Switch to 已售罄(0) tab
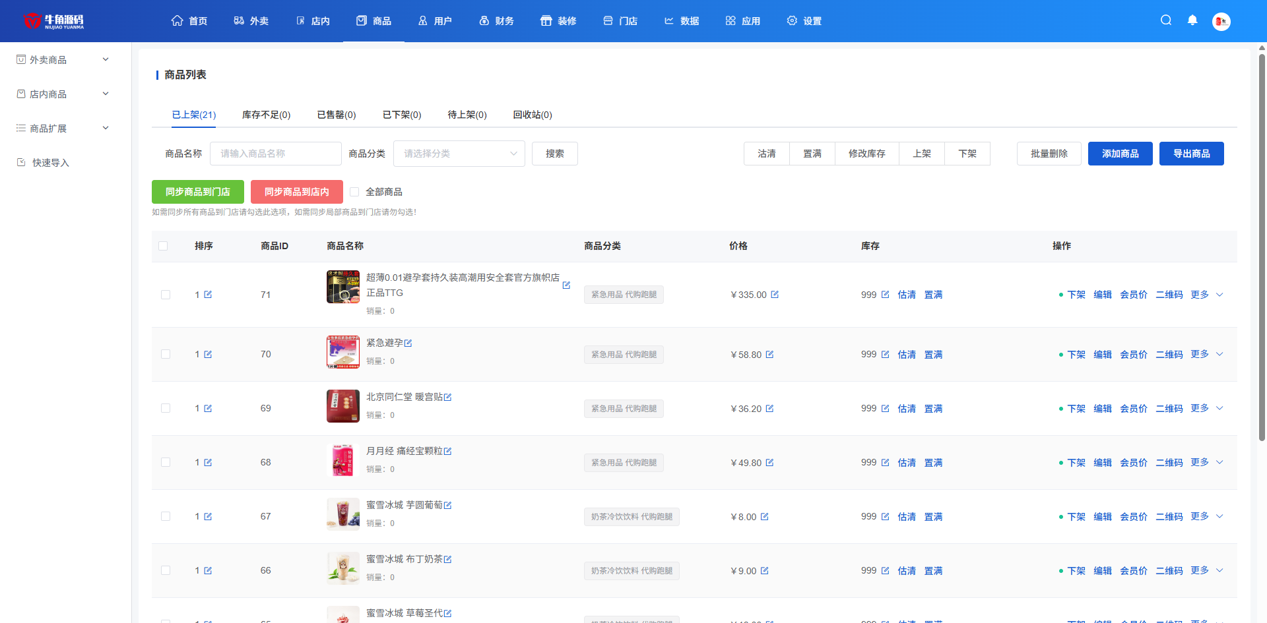Screen dimensions: 1267x623 click(x=337, y=115)
